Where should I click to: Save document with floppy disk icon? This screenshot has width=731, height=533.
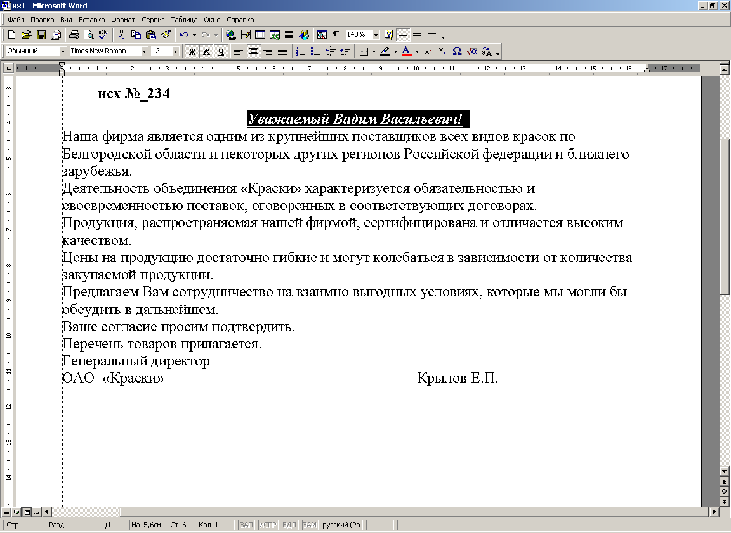41,34
